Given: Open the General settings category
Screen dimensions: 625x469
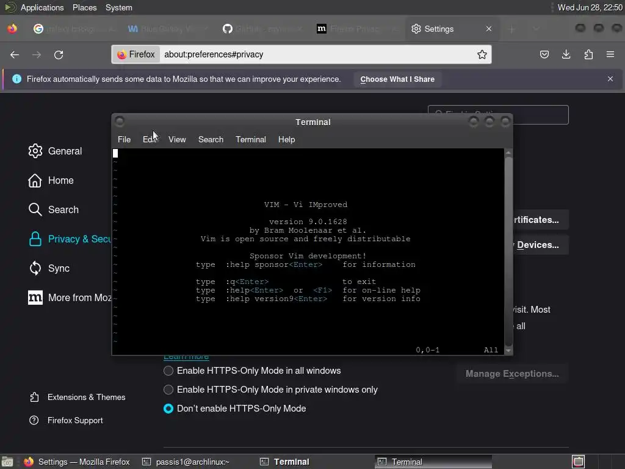Looking at the screenshot, I should point(56,151).
